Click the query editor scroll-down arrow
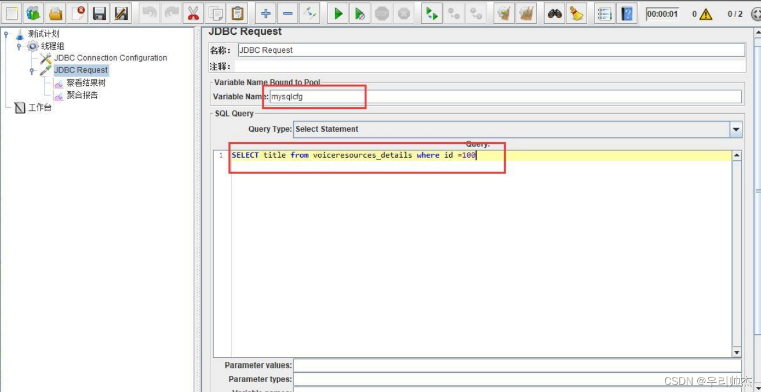The height and width of the screenshot is (392, 761). pos(737,353)
